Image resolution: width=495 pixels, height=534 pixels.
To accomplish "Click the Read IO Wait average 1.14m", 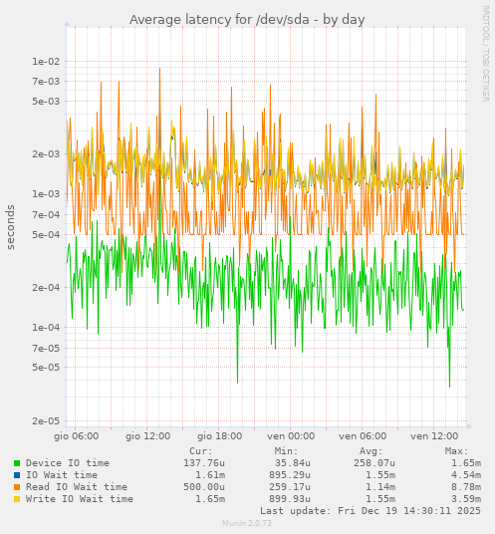I will (x=380, y=487).
